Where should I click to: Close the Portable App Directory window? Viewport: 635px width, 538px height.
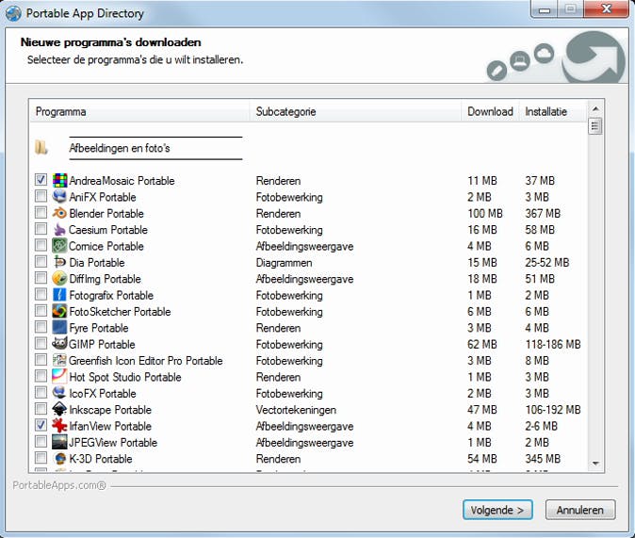coord(606,9)
